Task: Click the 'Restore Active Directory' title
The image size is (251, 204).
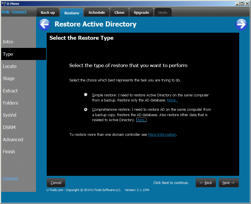Action: [95, 24]
